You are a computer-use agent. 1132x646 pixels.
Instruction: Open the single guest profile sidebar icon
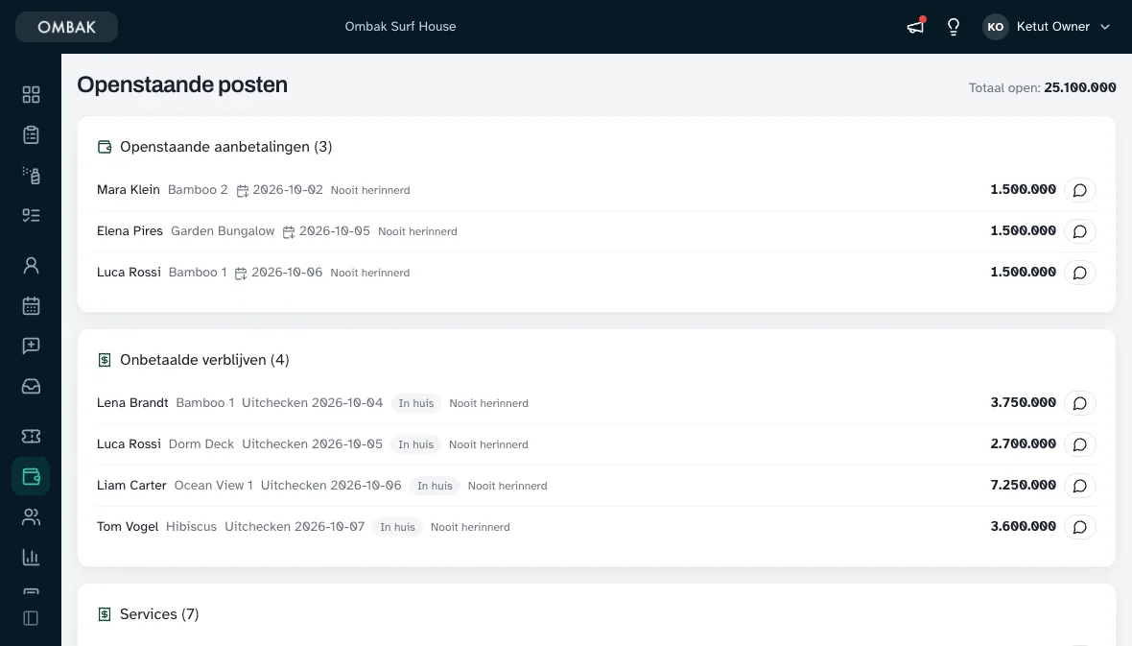click(x=31, y=266)
